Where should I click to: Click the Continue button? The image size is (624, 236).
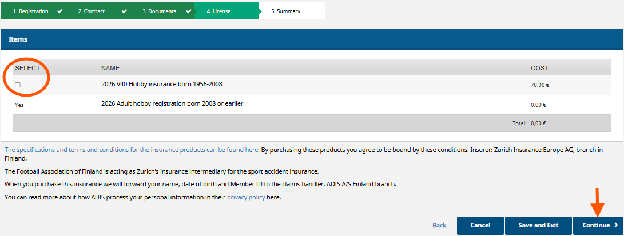598,225
